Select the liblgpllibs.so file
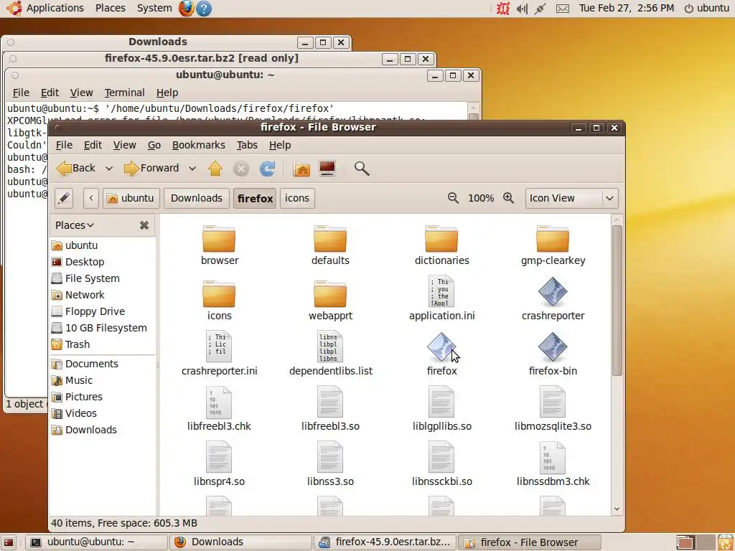 [x=441, y=409]
